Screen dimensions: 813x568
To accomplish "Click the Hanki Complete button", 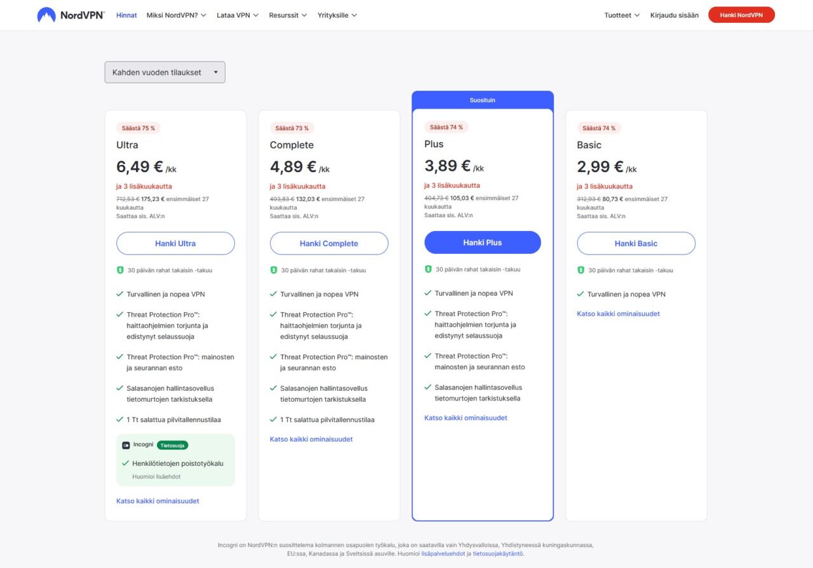I will (329, 244).
